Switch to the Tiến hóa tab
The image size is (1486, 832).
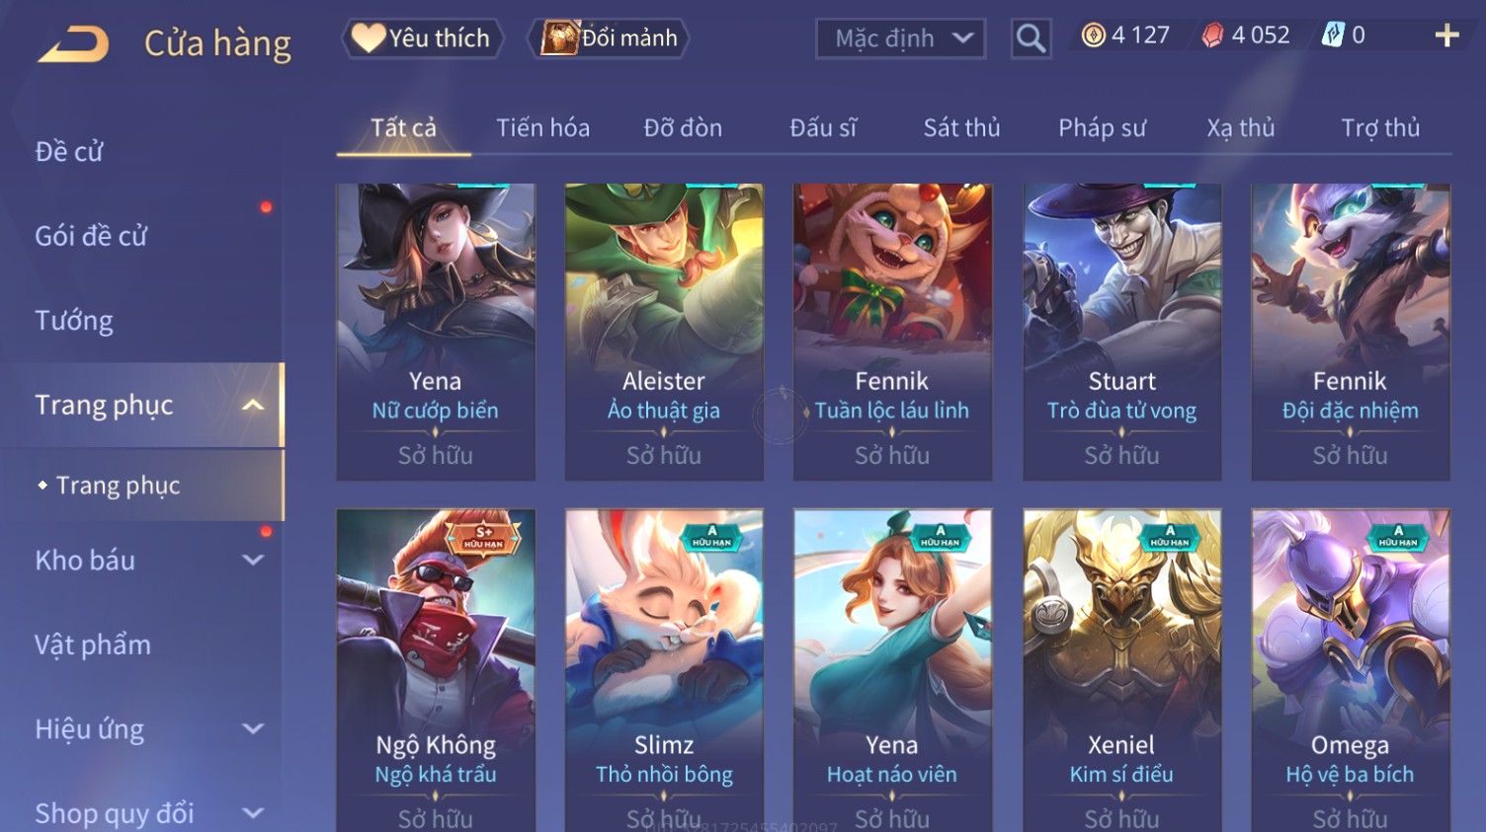(542, 128)
